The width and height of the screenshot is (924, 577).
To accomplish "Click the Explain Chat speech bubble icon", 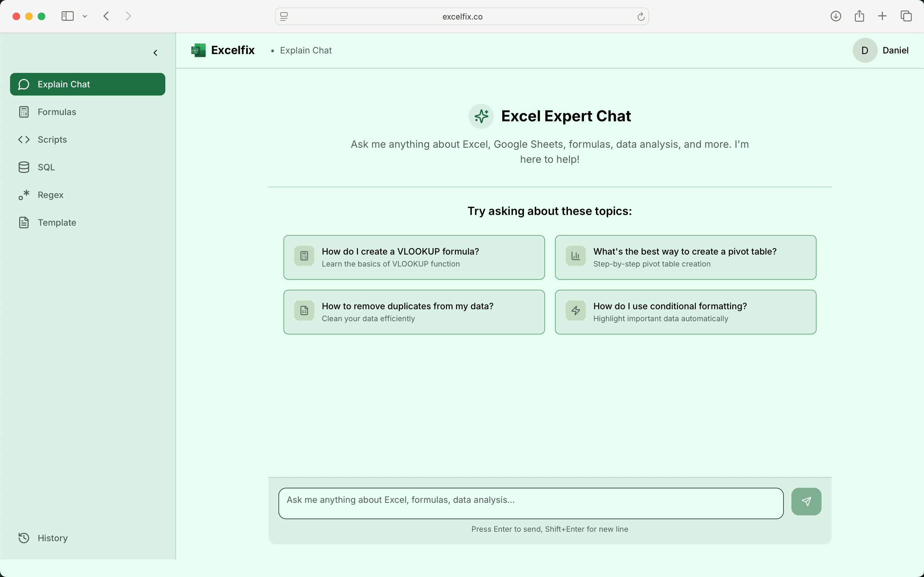I will (24, 84).
